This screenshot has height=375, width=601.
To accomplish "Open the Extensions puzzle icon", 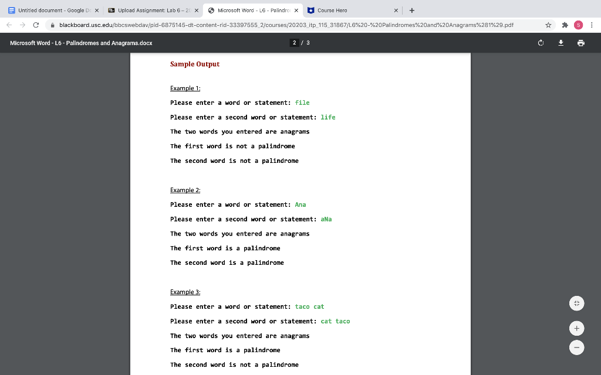I will click(x=565, y=25).
